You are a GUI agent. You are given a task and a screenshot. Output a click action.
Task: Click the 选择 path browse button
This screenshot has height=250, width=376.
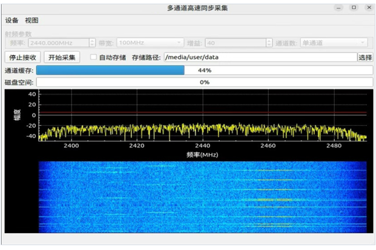click(x=365, y=57)
